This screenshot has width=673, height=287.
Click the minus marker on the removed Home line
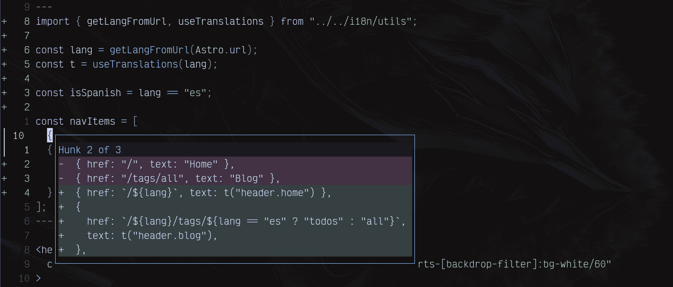pyautogui.click(x=61, y=164)
